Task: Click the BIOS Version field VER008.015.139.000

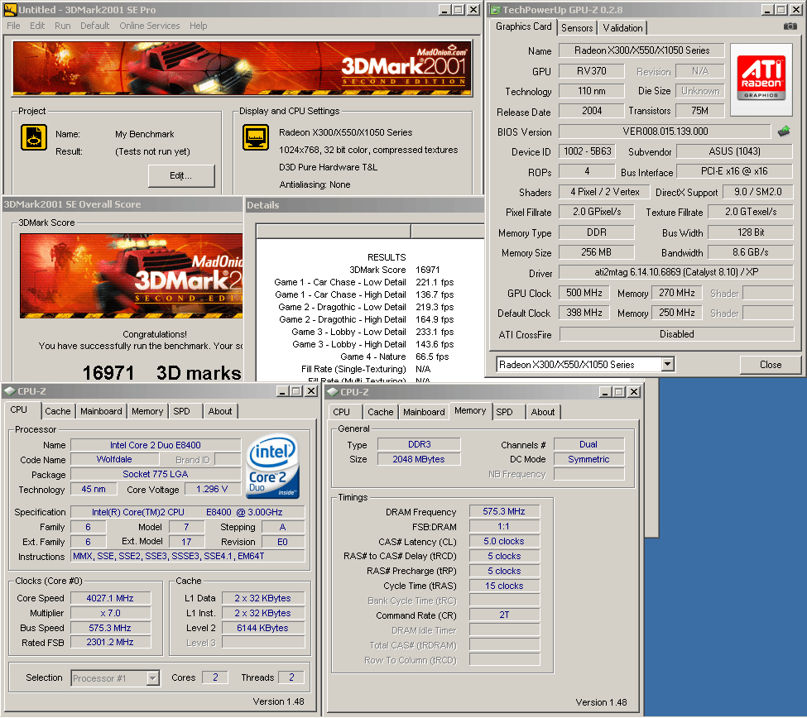Action: point(665,132)
